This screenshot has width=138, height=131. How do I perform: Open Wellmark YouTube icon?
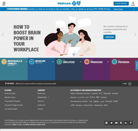pos(116,123)
